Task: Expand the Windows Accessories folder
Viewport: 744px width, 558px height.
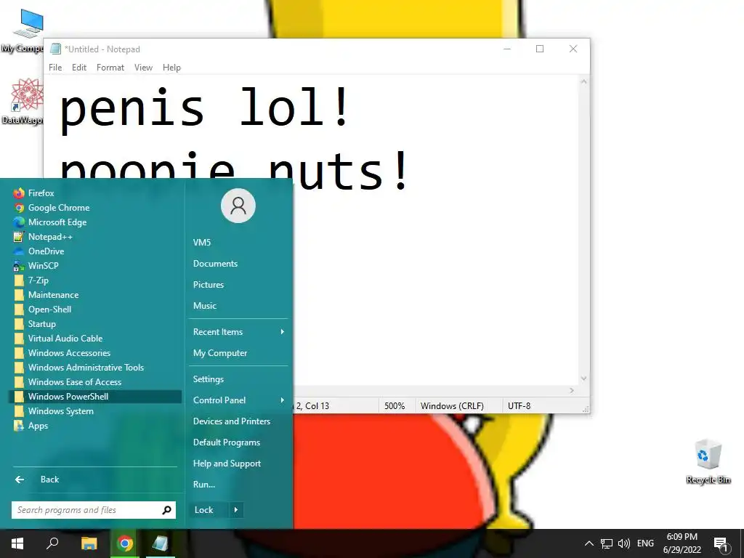Action: [x=95, y=353]
